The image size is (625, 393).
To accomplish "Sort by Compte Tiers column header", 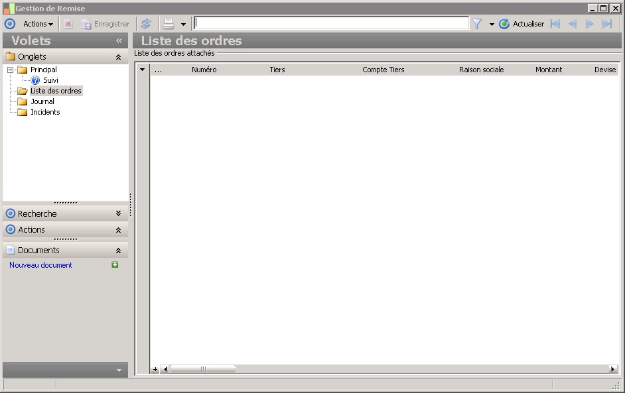I will (x=383, y=70).
